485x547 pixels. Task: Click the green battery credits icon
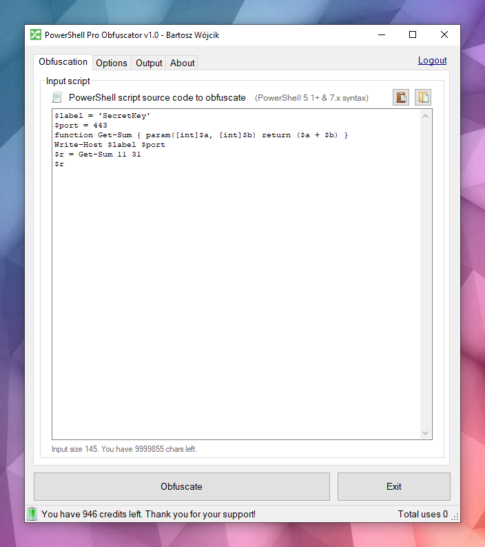click(x=32, y=514)
